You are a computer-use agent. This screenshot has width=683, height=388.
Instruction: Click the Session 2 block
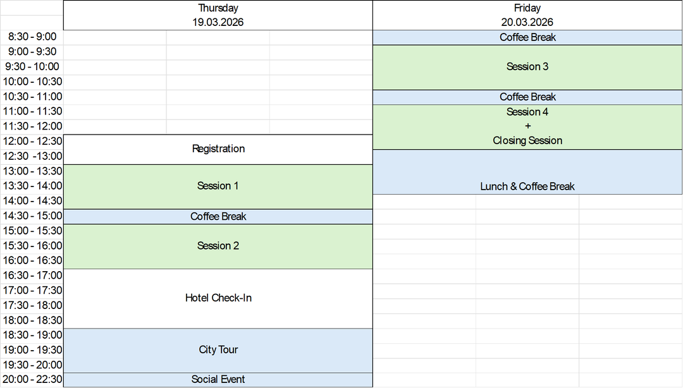coord(218,246)
